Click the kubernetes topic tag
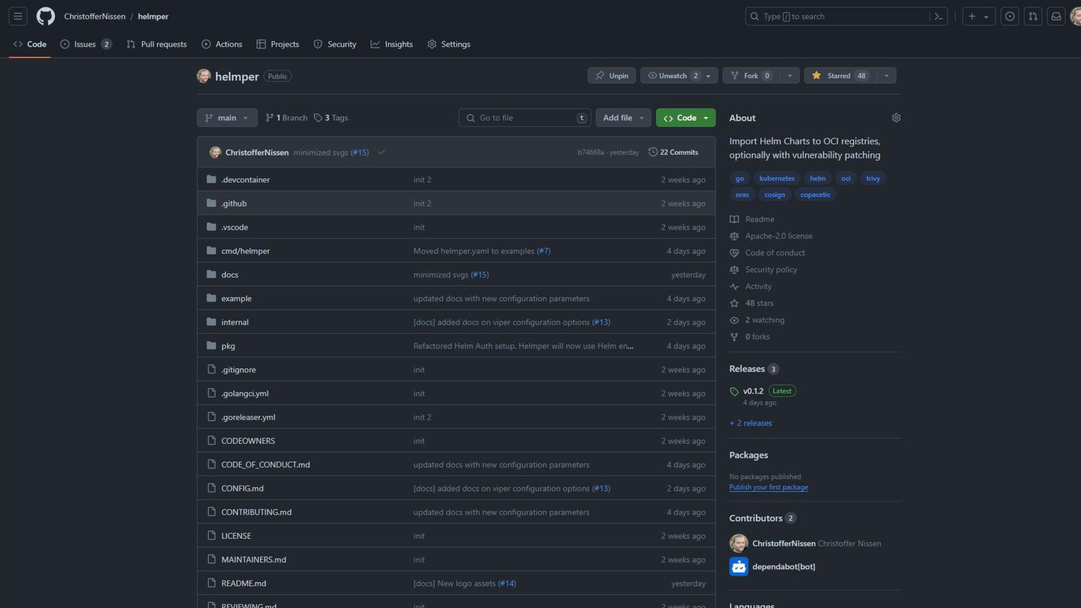 click(x=776, y=178)
